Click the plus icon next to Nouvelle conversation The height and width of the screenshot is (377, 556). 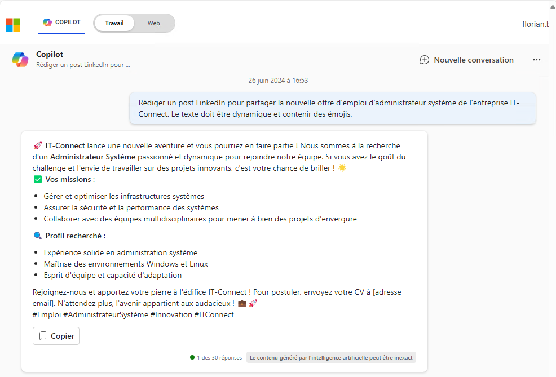[424, 60]
